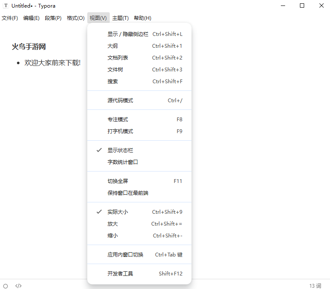Image resolution: width=330 pixels, height=289 pixels.
Task: Open 开发者工具
Action: click(x=139, y=274)
